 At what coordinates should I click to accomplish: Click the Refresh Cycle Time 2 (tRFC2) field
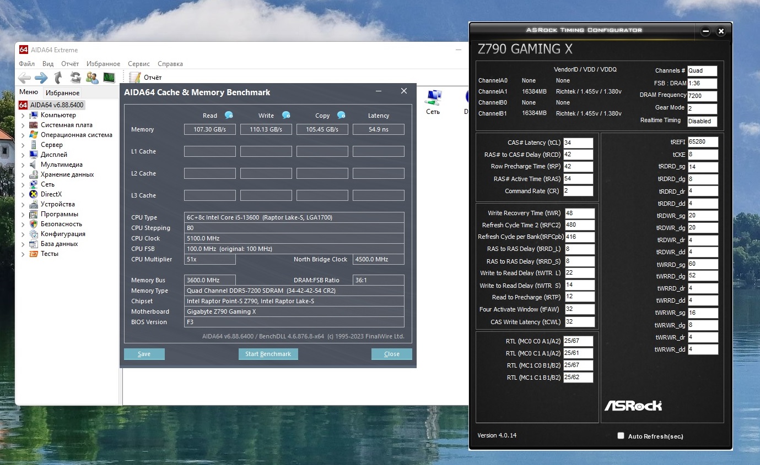pos(580,225)
